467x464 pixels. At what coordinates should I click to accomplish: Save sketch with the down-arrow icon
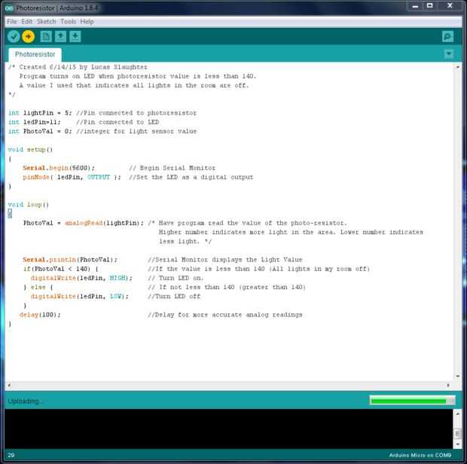click(75, 37)
